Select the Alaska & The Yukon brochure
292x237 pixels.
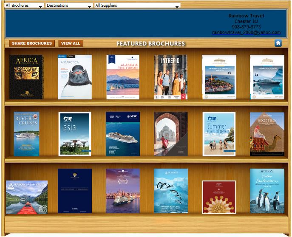pyautogui.click(x=122, y=77)
